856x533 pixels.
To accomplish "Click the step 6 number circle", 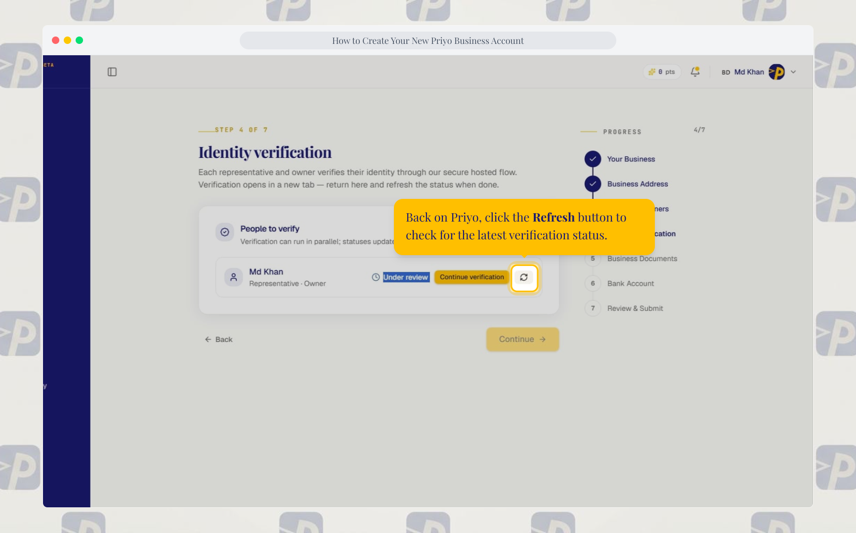I will pos(593,283).
